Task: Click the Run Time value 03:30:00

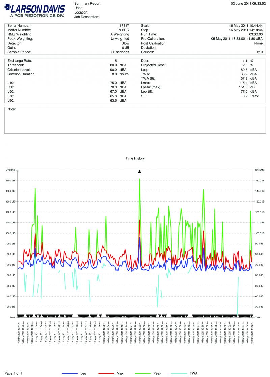Action: coord(256,34)
